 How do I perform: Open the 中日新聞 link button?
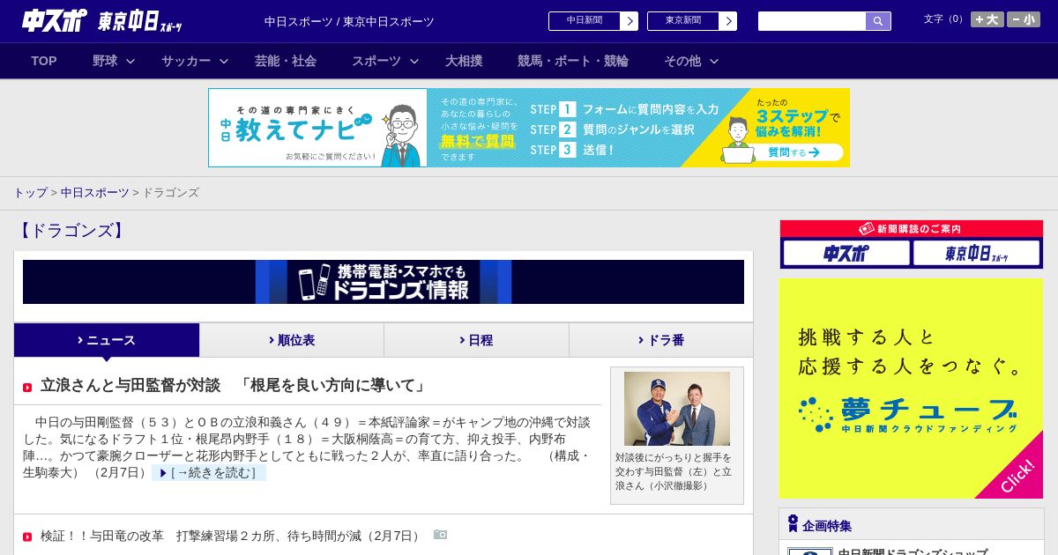pyautogui.click(x=585, y=21)
